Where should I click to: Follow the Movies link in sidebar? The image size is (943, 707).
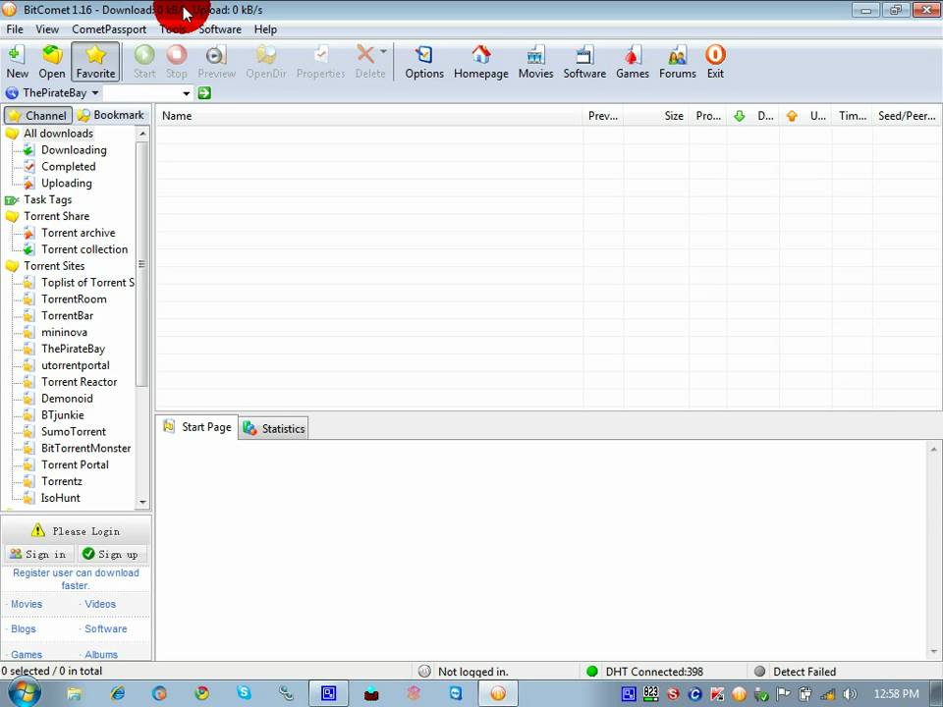tap(27, 604)
